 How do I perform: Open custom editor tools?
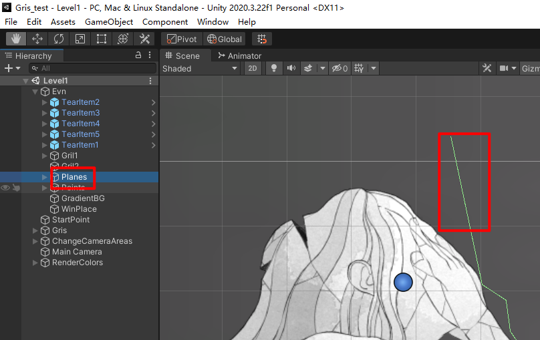pyautogui.click(x=144, y=39)
